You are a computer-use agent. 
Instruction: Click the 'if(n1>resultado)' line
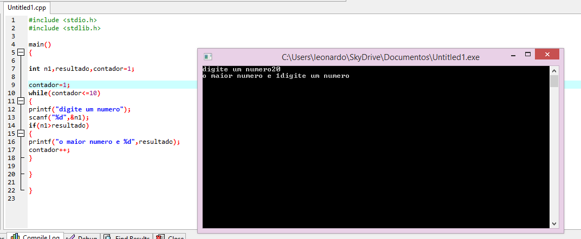pos(59,125)
